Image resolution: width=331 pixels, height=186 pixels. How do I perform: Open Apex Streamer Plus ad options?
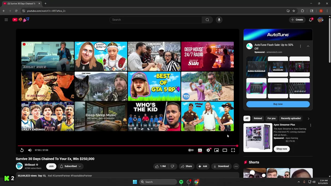pyautogui.click(x=311, y=125)
